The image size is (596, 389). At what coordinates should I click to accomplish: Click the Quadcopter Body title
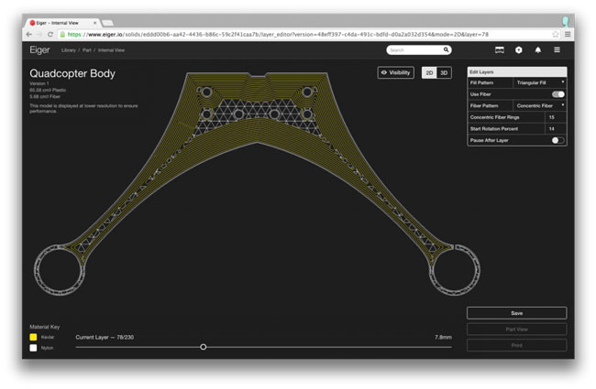tap(72, 73)
